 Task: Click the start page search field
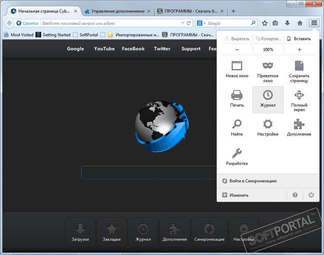(149, 172)
